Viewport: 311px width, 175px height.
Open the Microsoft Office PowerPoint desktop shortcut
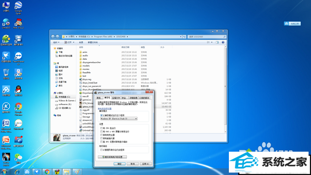coord(6,142)
